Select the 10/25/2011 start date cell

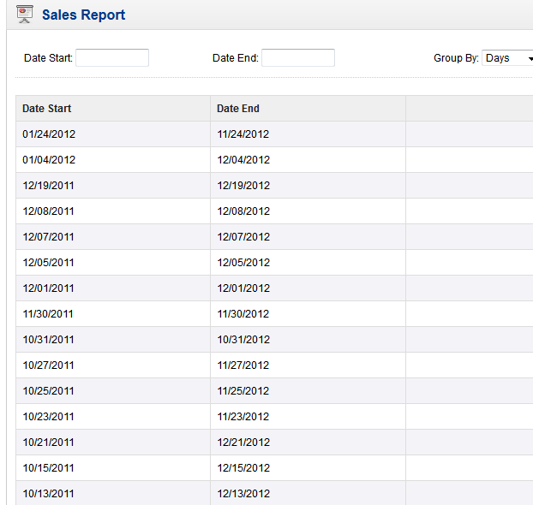(113, 391)
